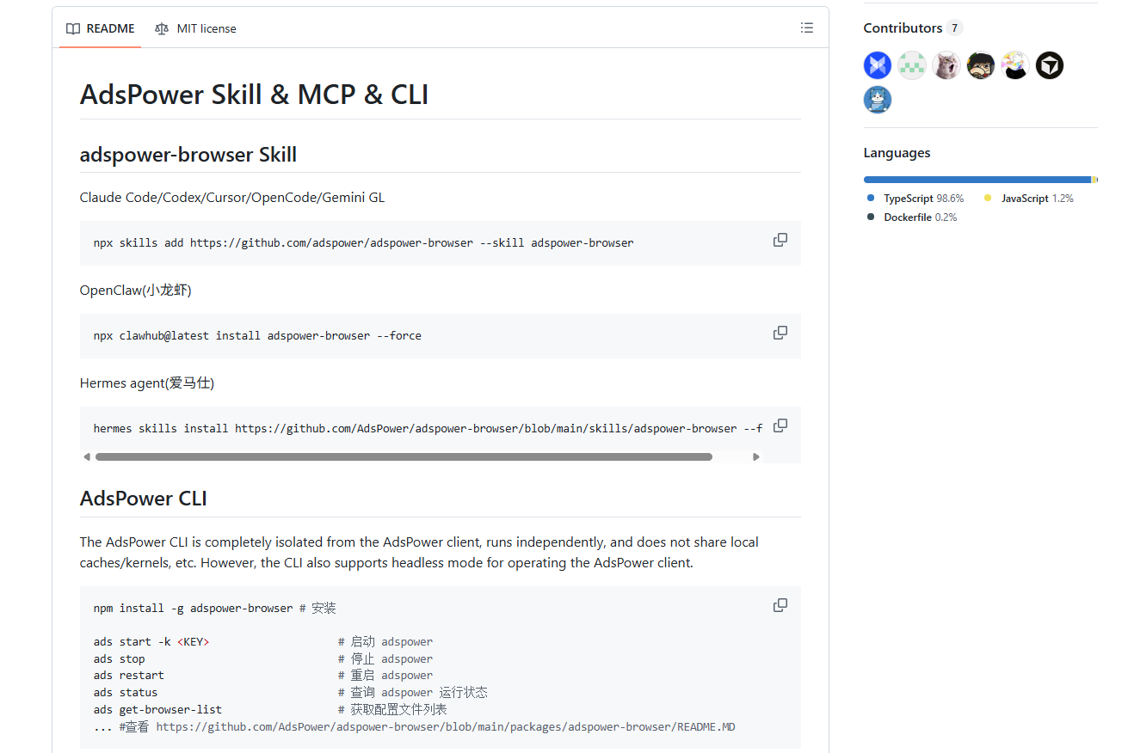
Task: Select the Dockerfile 0.2% language entry
Action: (x=913, y=217)
